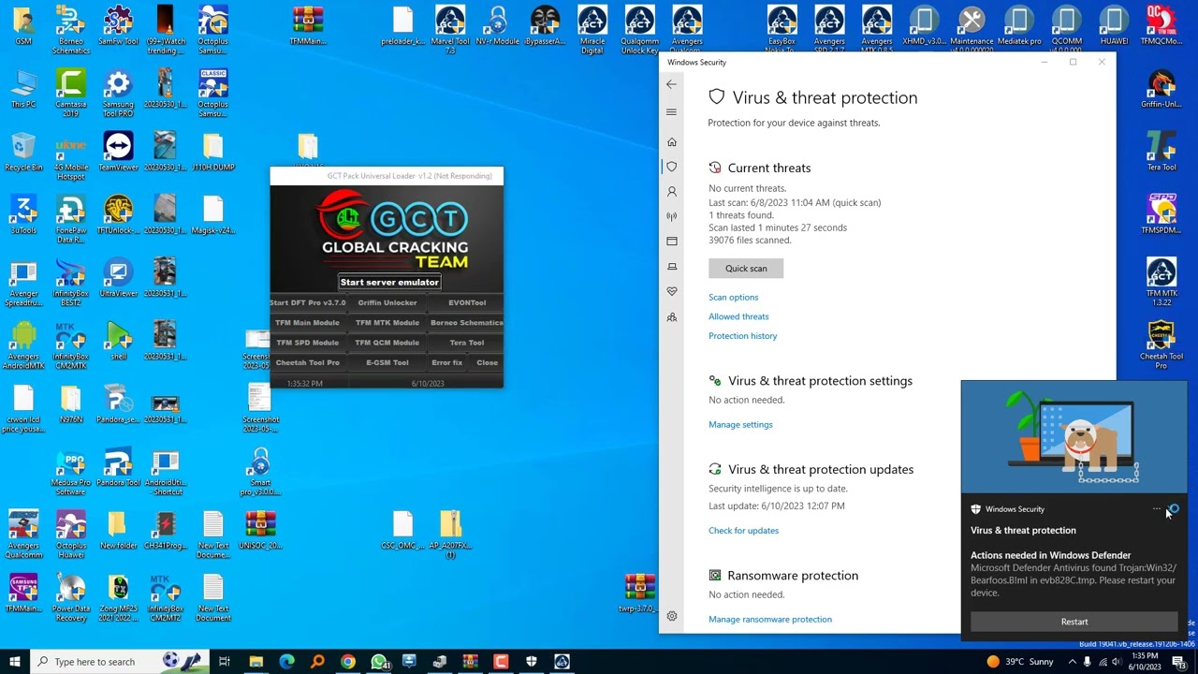The image size is (1198, 674).
Task: Launch Start DFT Pro v3.7.0
Action: pyautogui.click(x=308, y=302)
